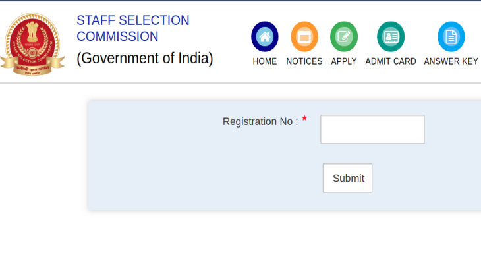Choose the ANSWER KEY text label
The width and height of the screenshot is (481, 276).
[451, 61]
